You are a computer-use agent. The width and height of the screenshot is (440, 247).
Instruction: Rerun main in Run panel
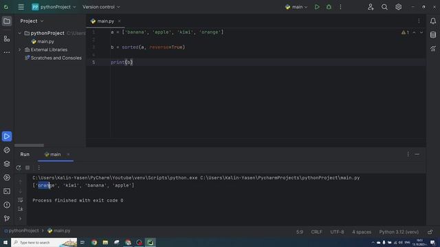pyautogui.click(x=19, y=167)
